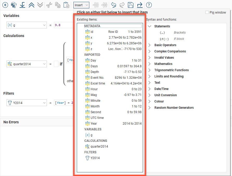
Task: Cut selection with the scissors icon
Action: (x=49, y=5)
